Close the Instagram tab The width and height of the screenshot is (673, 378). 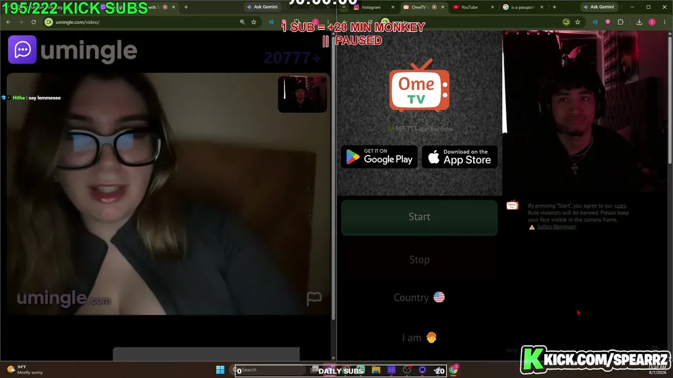(393, 7)
